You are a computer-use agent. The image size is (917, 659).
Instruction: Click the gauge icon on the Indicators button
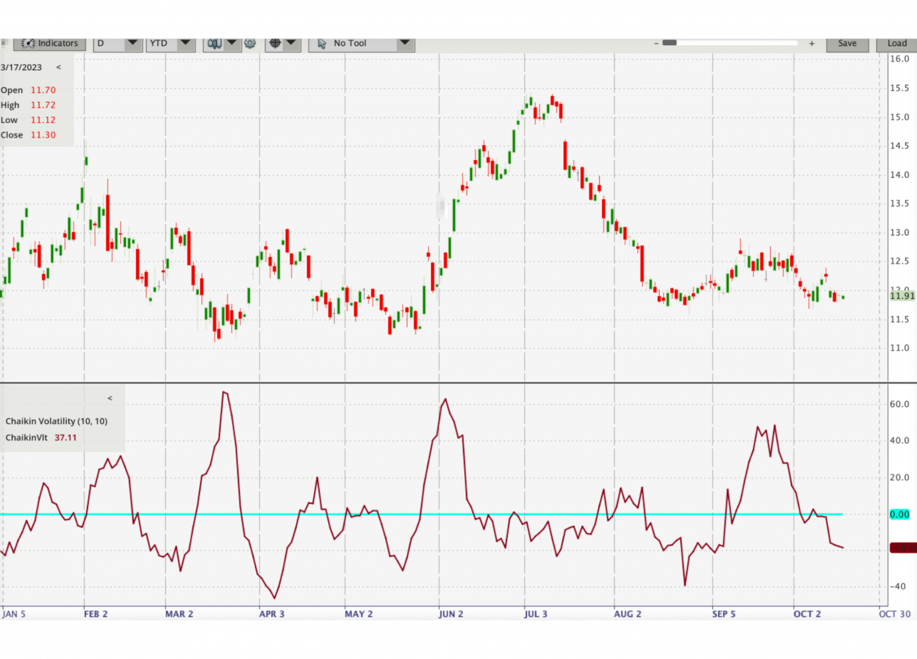[x=29, y=43]
